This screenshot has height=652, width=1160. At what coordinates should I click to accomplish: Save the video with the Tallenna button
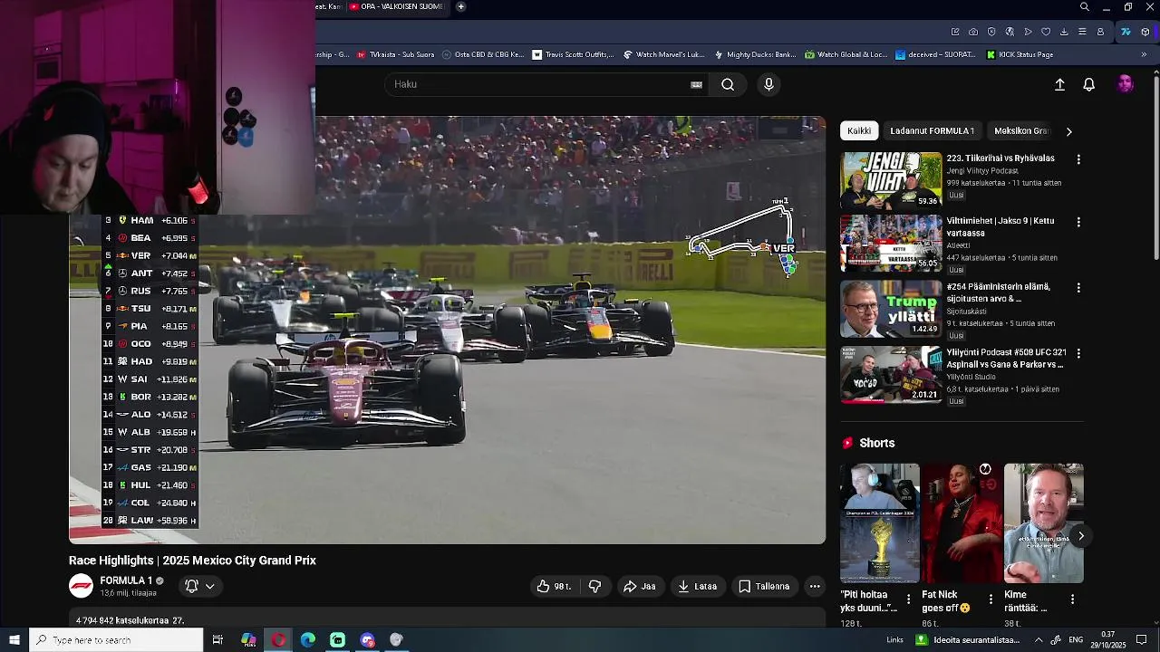coord(764,586)
